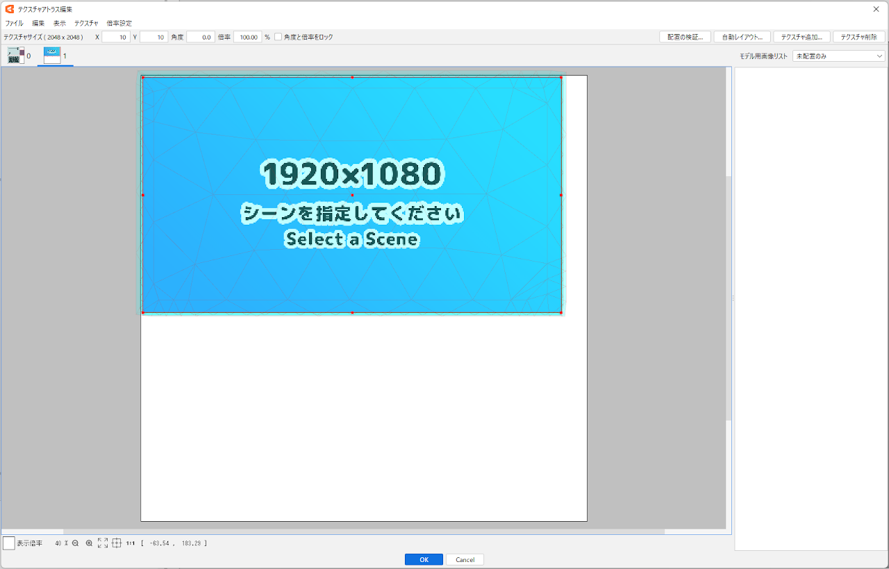Enable the 角度と倍率をロック checkbox

(279, 37)
